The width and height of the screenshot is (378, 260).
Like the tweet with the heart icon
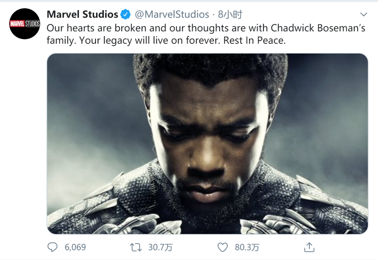tap(223, 247)
